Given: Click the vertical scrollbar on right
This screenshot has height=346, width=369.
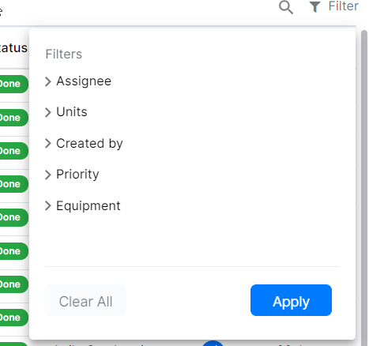Looking at the screenshot, I should click(364, 184).
